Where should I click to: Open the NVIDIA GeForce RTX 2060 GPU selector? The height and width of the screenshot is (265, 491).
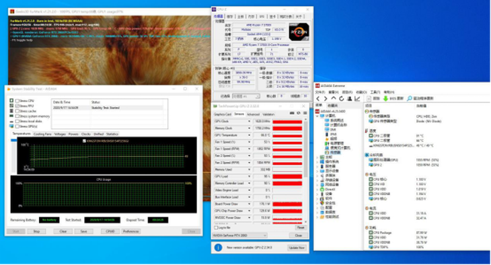click(x=240, y=235)
